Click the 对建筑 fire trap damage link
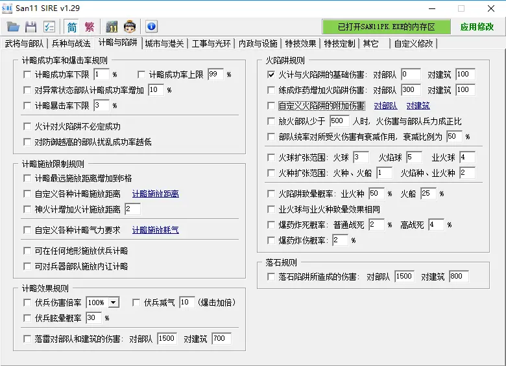The image size is (506, 366). [418, 106]
